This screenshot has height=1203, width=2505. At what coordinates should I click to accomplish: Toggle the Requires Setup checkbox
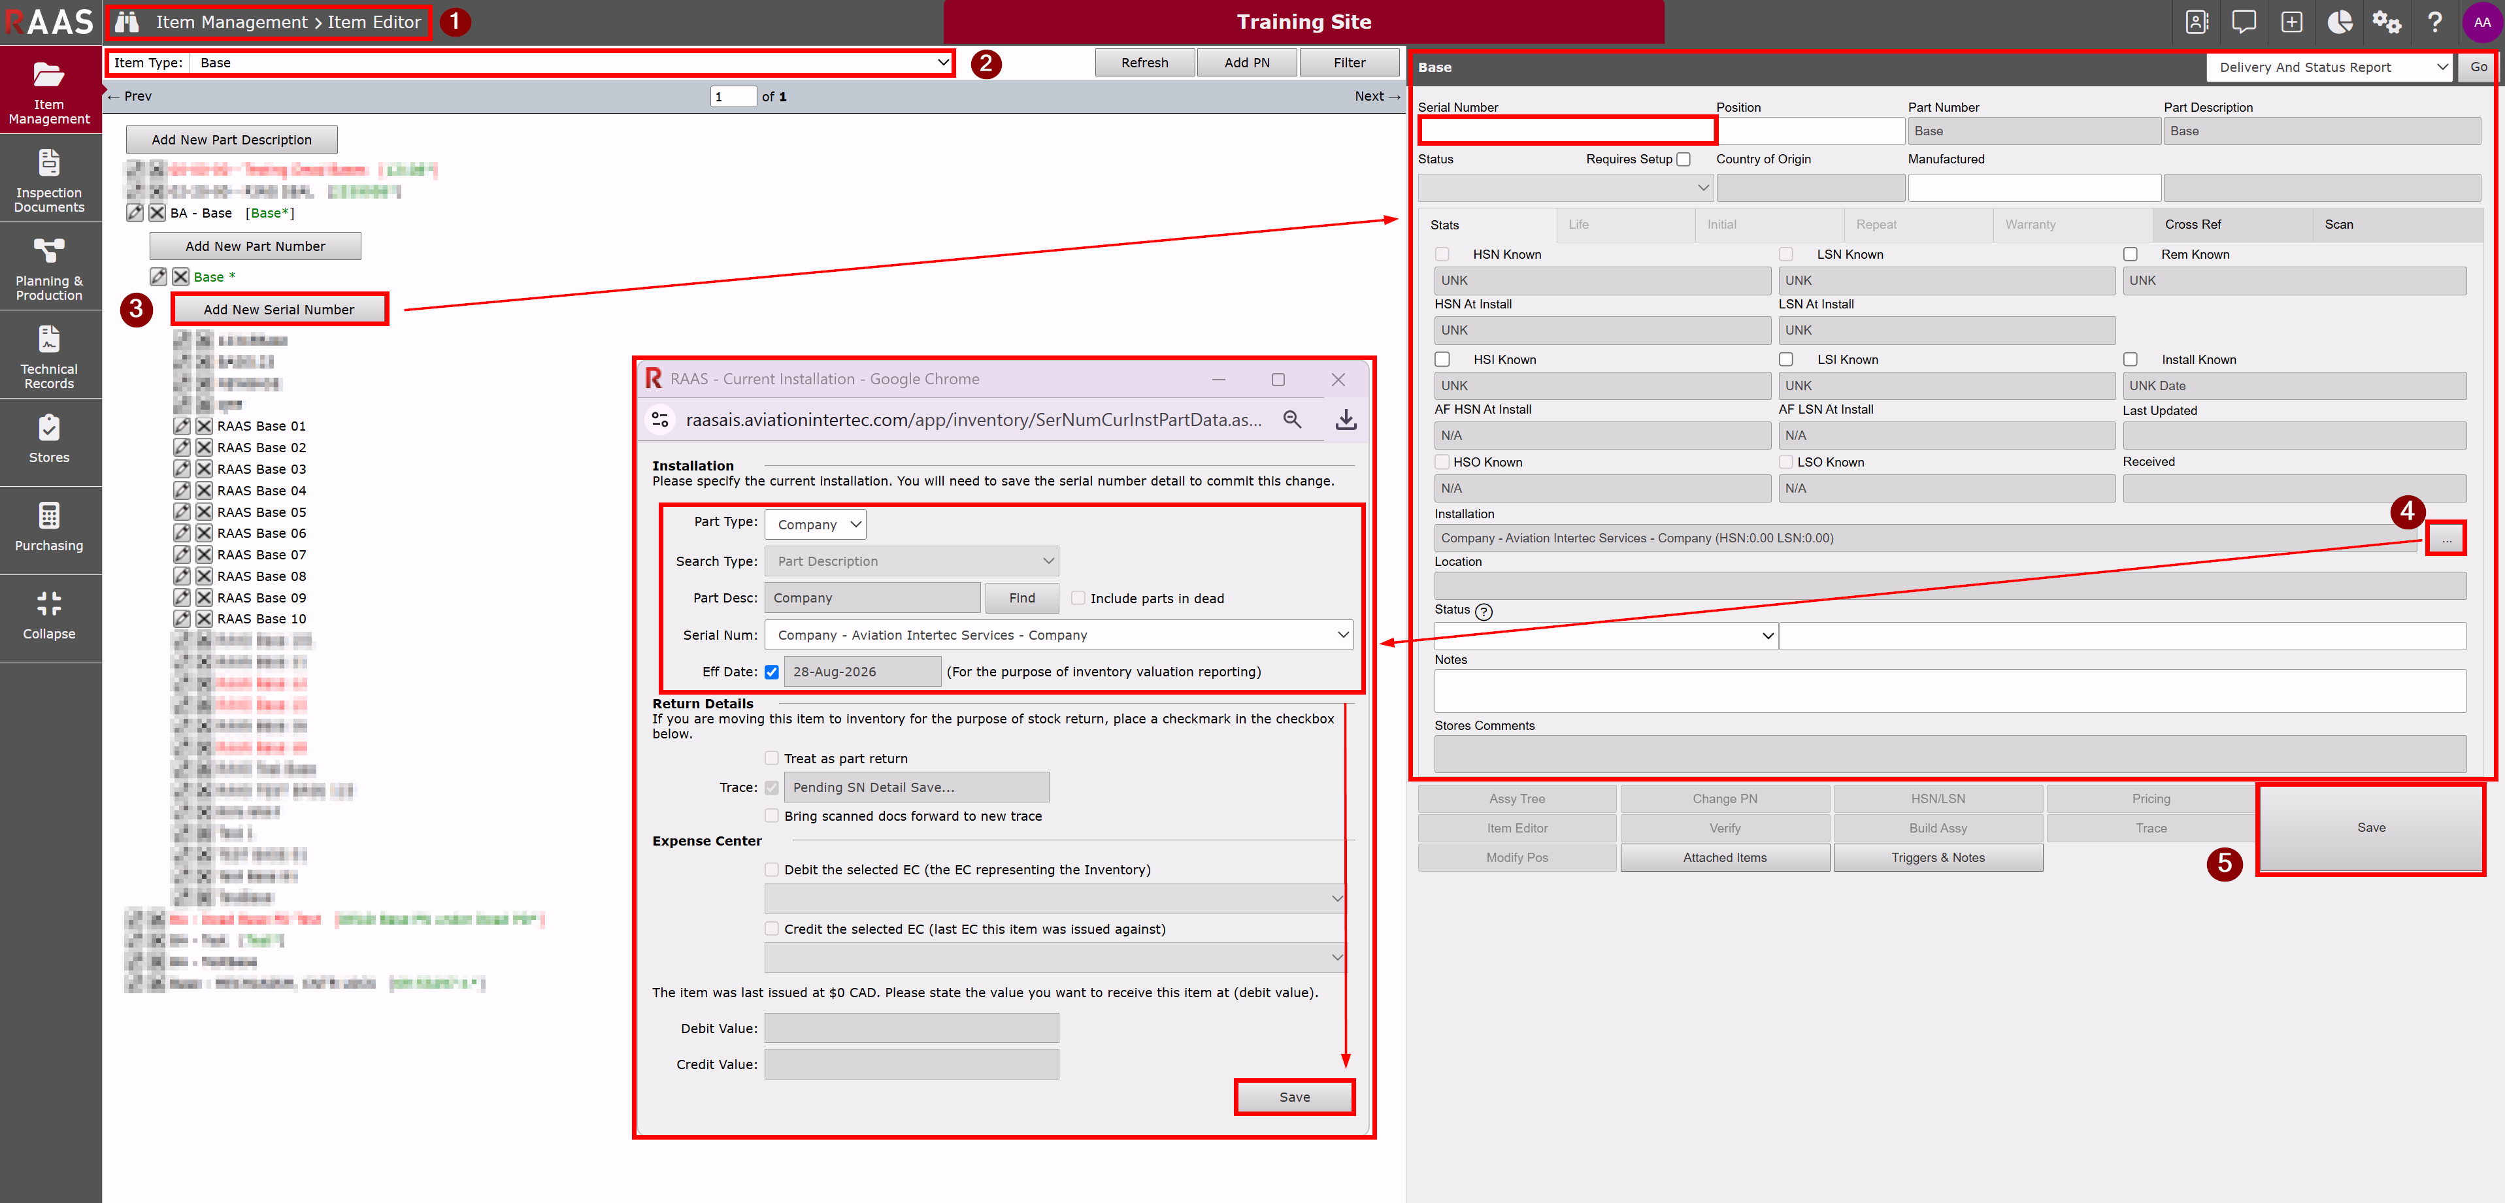pyautogui.click(x=1684, y=159)
